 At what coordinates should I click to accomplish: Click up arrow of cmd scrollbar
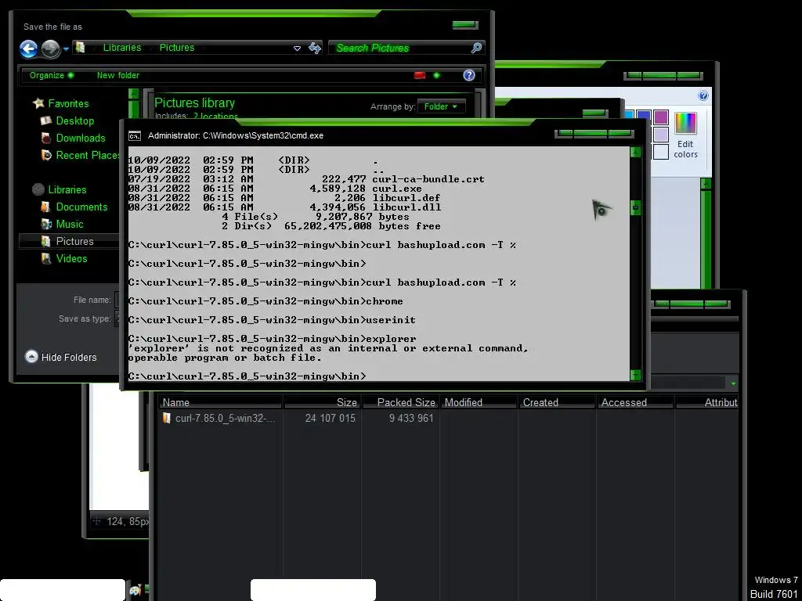(x=635, y=153)
